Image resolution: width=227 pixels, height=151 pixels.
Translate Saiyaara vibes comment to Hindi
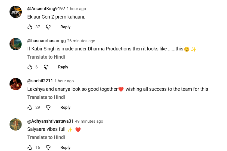pos(46,137)
